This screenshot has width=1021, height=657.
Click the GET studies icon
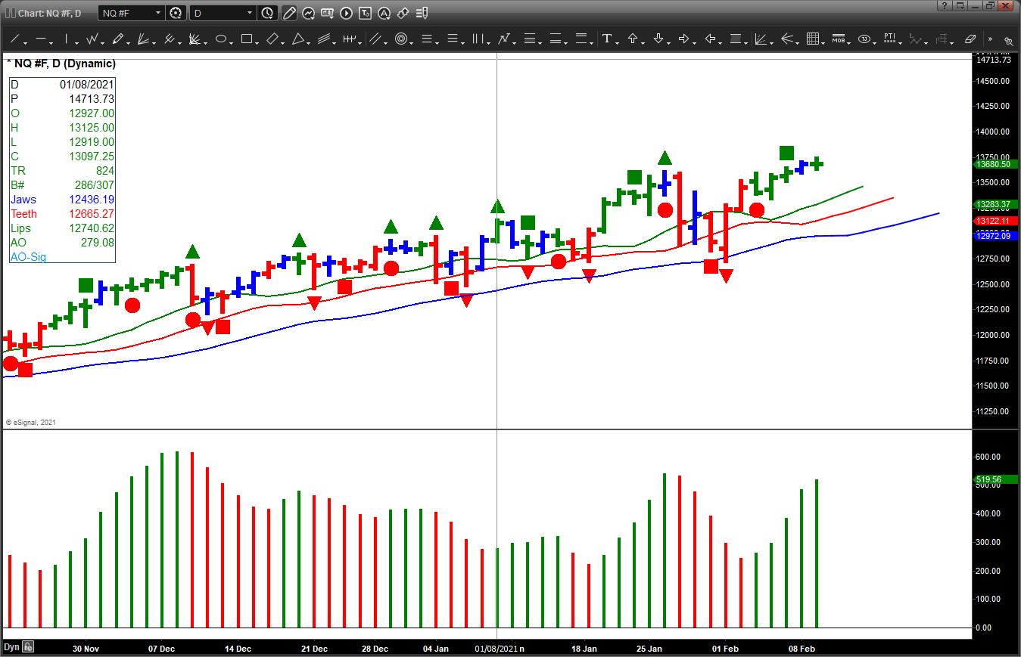[x=327, y=13]
